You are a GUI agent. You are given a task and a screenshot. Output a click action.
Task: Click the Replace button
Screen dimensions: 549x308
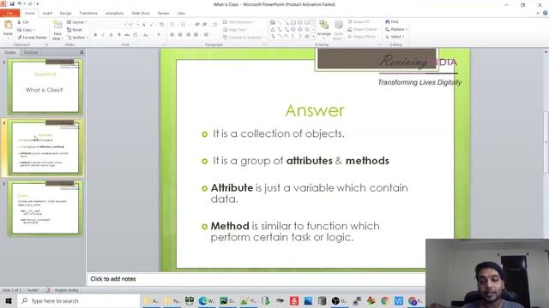(x=396, y=29)
